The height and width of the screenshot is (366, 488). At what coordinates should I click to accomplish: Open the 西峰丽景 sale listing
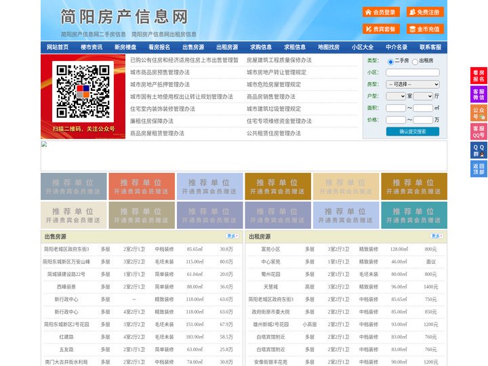pos(66,287)
